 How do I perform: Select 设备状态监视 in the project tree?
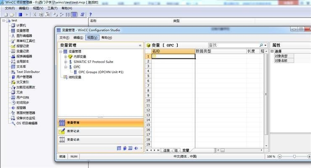click(x=26, y=118)
